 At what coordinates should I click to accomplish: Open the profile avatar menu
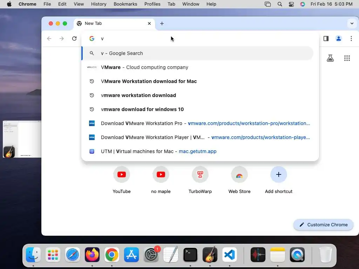click(339, 39)
